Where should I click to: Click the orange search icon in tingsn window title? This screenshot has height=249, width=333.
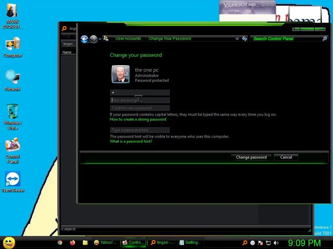tap(64, 29)
